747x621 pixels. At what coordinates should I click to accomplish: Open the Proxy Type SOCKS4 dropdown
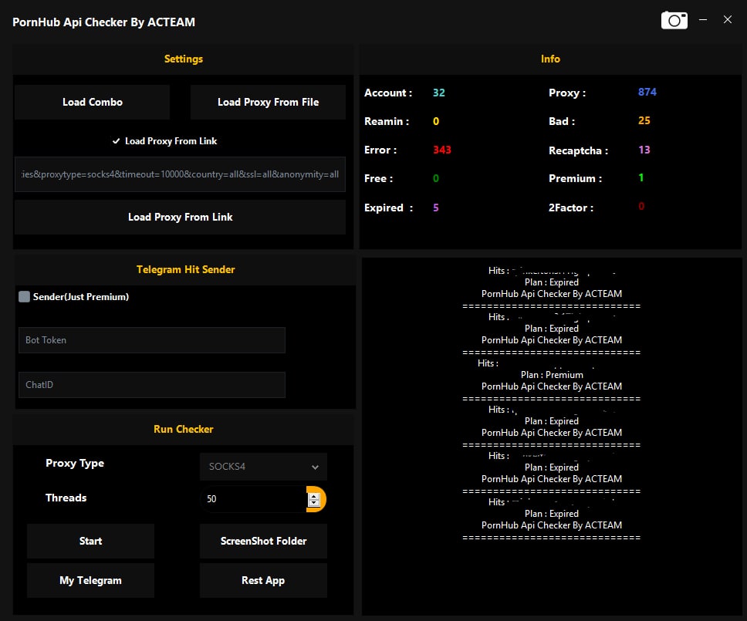(263, 467)
